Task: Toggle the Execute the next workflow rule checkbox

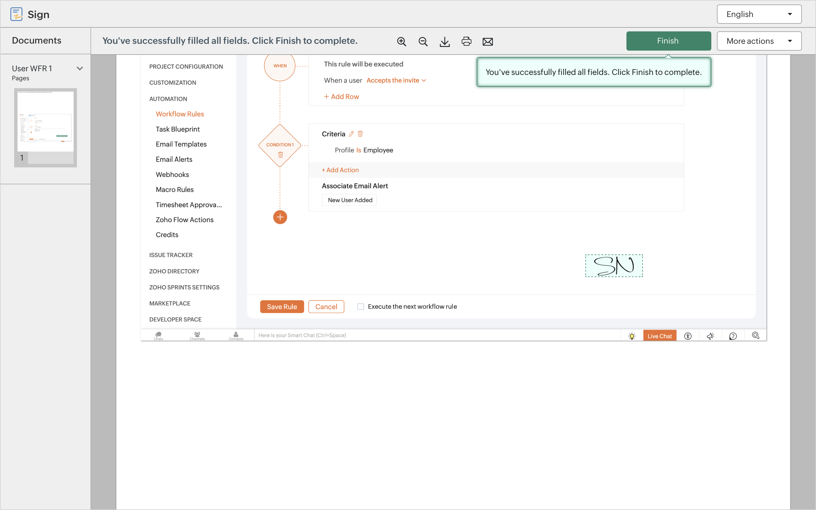Action: click(360, 306)
